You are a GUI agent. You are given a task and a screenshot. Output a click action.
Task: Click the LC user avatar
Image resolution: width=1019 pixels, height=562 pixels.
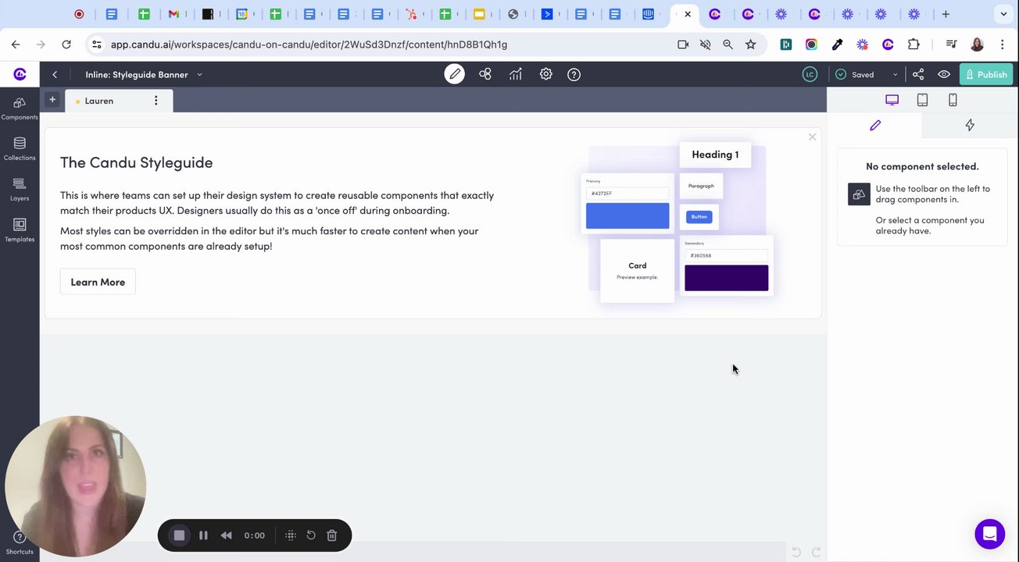[810, 74]
